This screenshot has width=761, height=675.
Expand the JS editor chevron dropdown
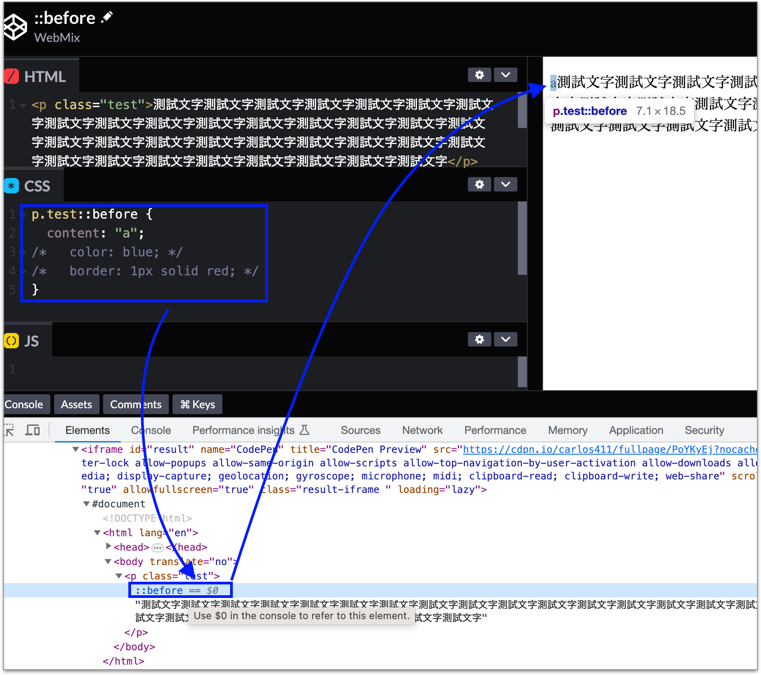coord(505,339)
